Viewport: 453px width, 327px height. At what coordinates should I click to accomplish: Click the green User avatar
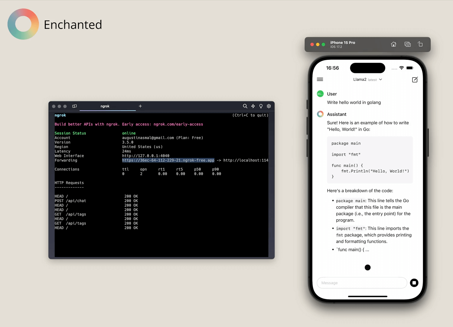pos(320,94)
